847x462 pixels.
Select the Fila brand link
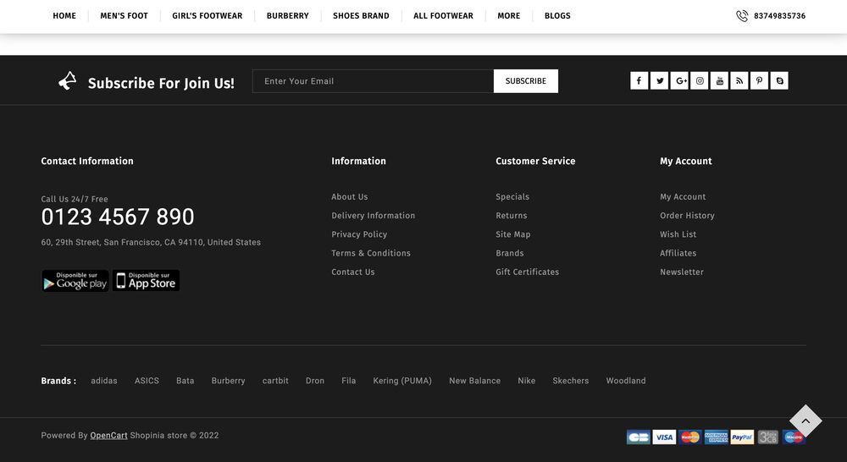click(348, 381)
